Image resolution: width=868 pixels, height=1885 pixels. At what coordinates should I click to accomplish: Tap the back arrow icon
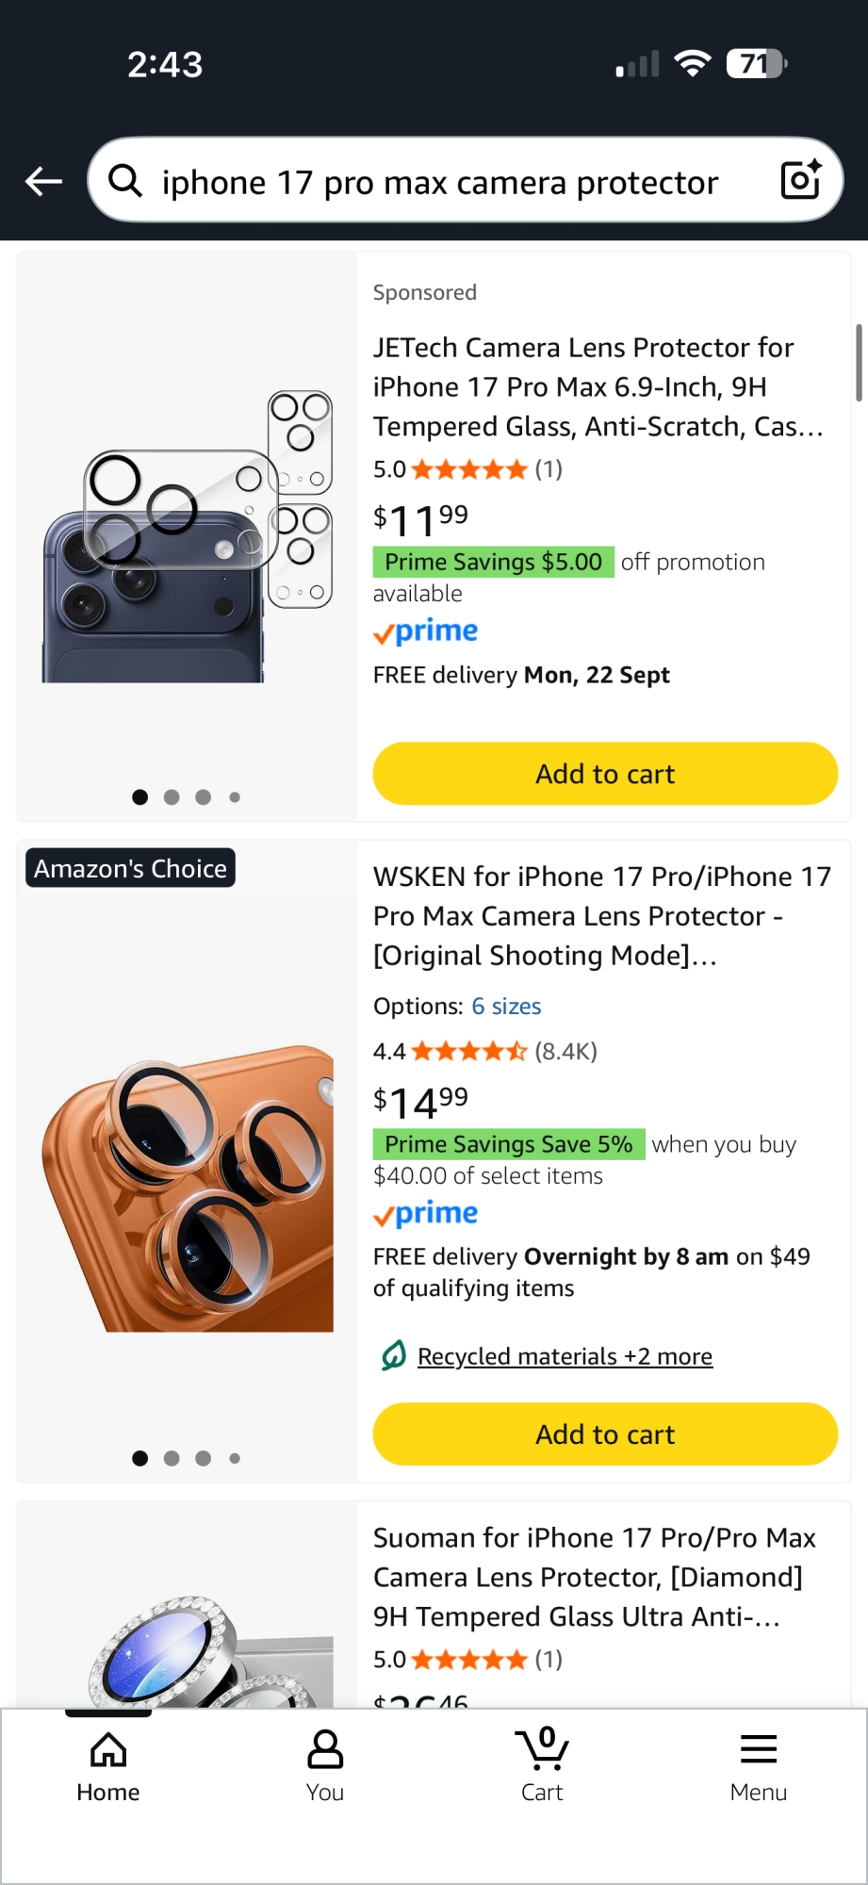[43, 181]
